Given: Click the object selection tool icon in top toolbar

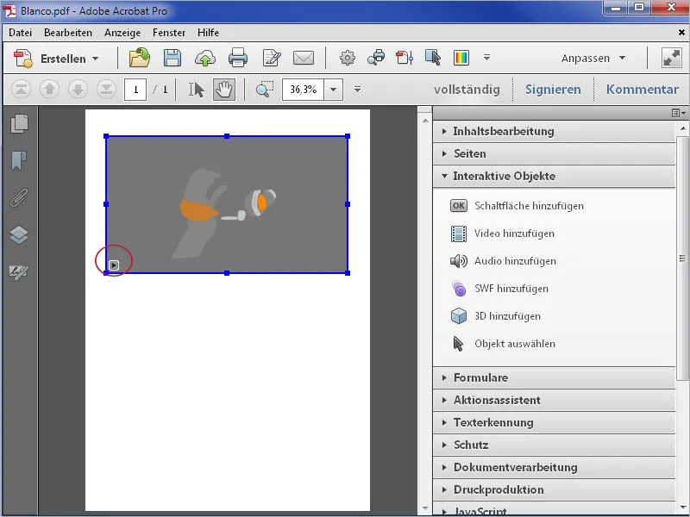Looking at the screenshot, I should click(433, 58).
